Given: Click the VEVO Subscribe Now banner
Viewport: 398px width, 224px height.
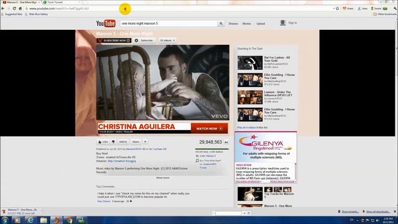Looking at the screenshot, I should pos(114,40).
